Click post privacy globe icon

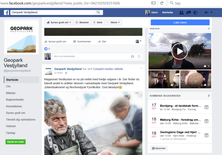[66, 73]
